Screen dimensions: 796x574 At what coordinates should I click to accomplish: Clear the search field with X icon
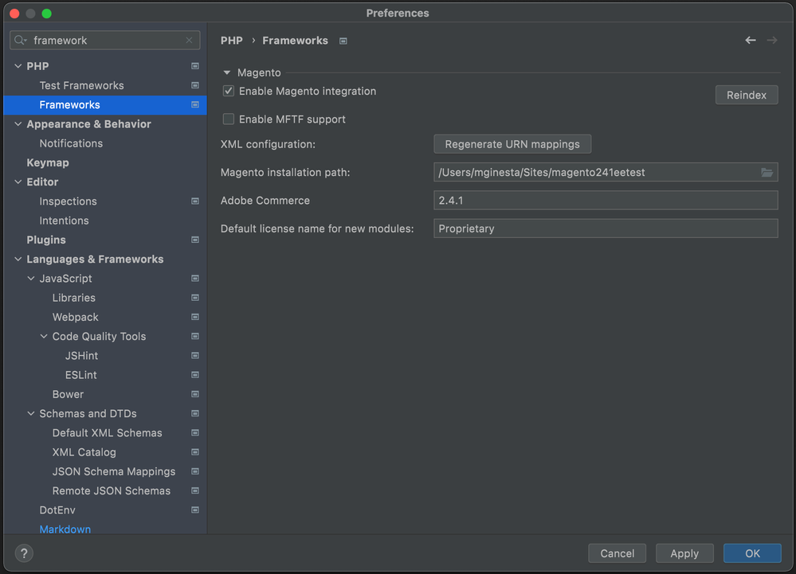click(189, 41)
